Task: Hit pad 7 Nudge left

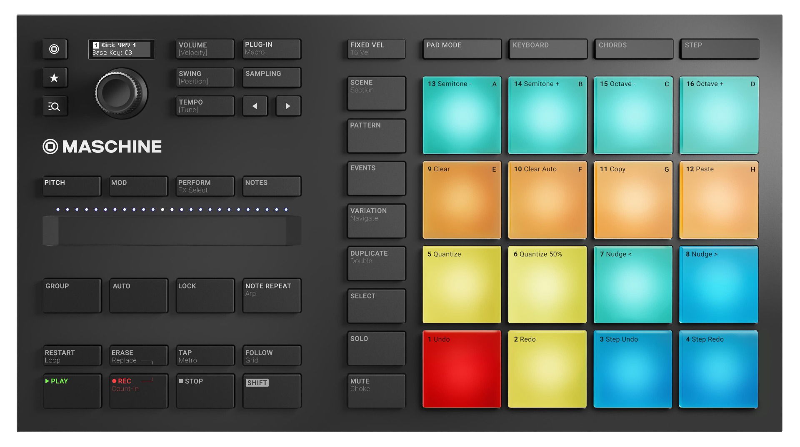Action: tap(633, 285)
